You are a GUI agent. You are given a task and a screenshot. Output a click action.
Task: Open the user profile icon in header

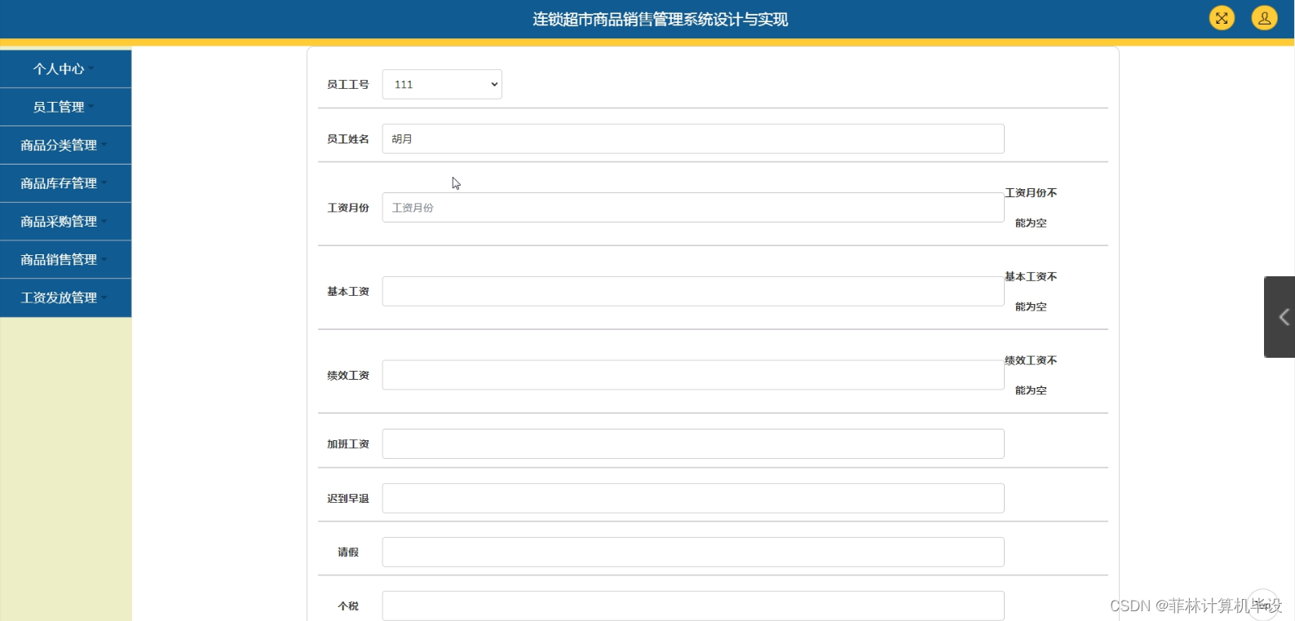coord(1265,18)
